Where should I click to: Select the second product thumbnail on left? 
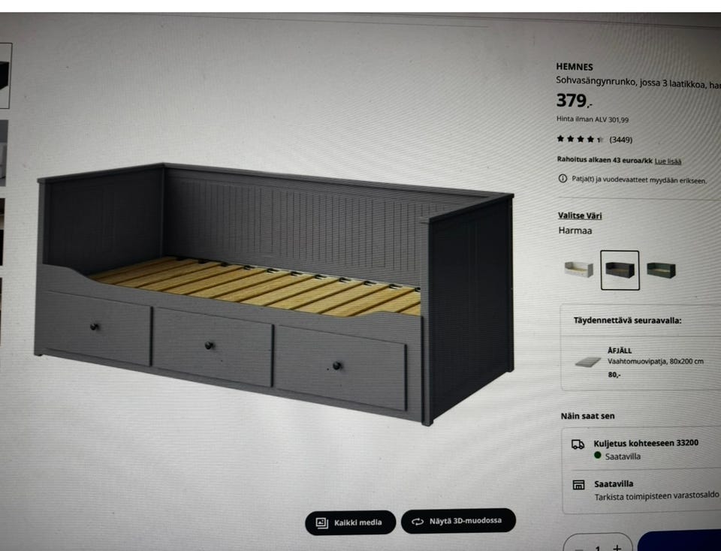pyautogui.click(x=5, y=153)
